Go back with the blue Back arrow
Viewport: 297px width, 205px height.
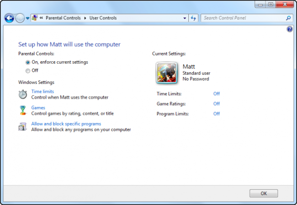[x=9, y=18]
